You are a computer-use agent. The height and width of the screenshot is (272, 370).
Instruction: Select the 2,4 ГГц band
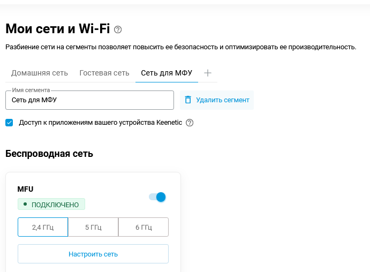[43, 227]
